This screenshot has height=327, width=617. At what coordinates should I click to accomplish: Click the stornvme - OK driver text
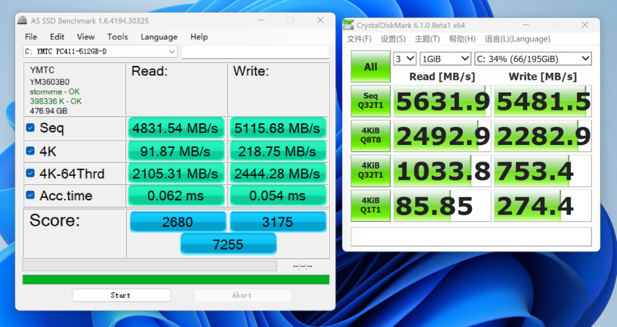[x=55, y=91]
